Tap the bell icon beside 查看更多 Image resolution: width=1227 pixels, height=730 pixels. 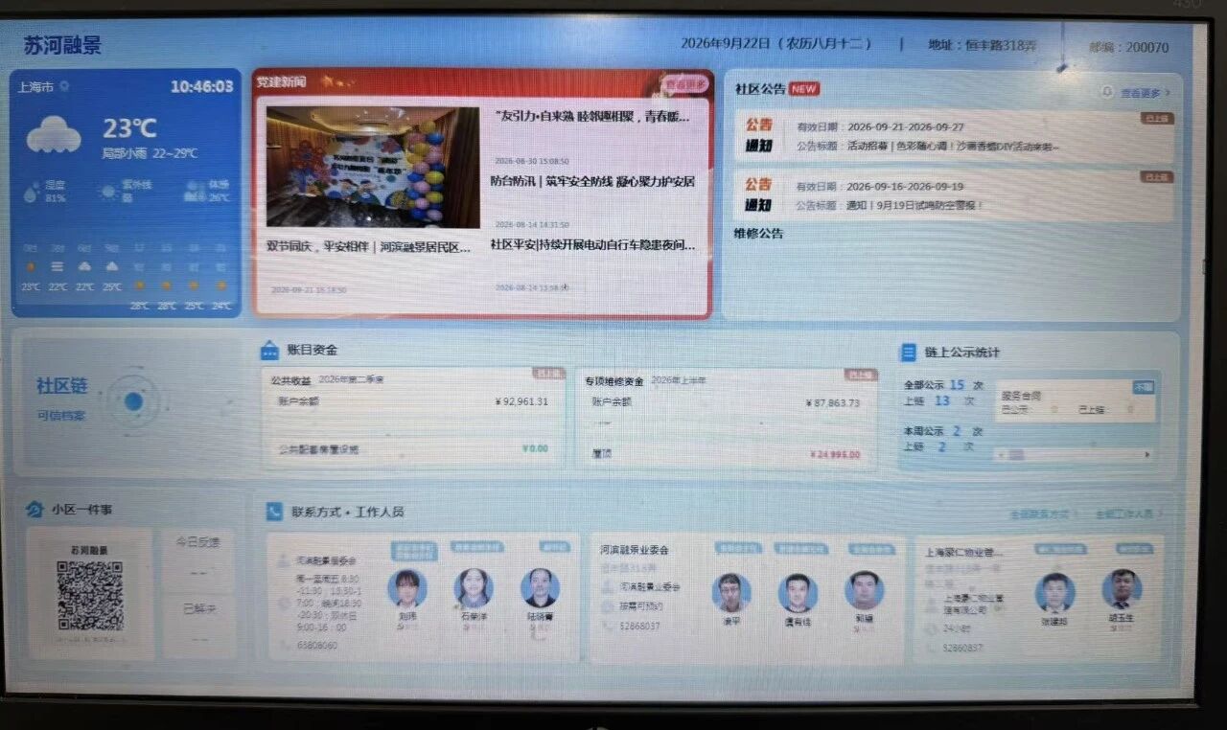click(1108, 92)
